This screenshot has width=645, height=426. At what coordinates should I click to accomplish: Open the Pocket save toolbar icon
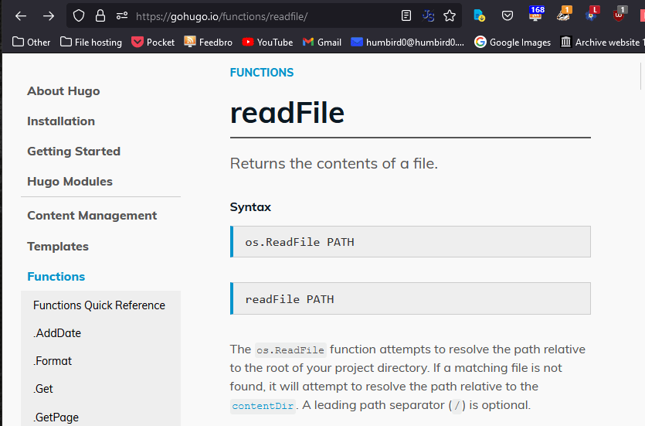click(508, 15)
